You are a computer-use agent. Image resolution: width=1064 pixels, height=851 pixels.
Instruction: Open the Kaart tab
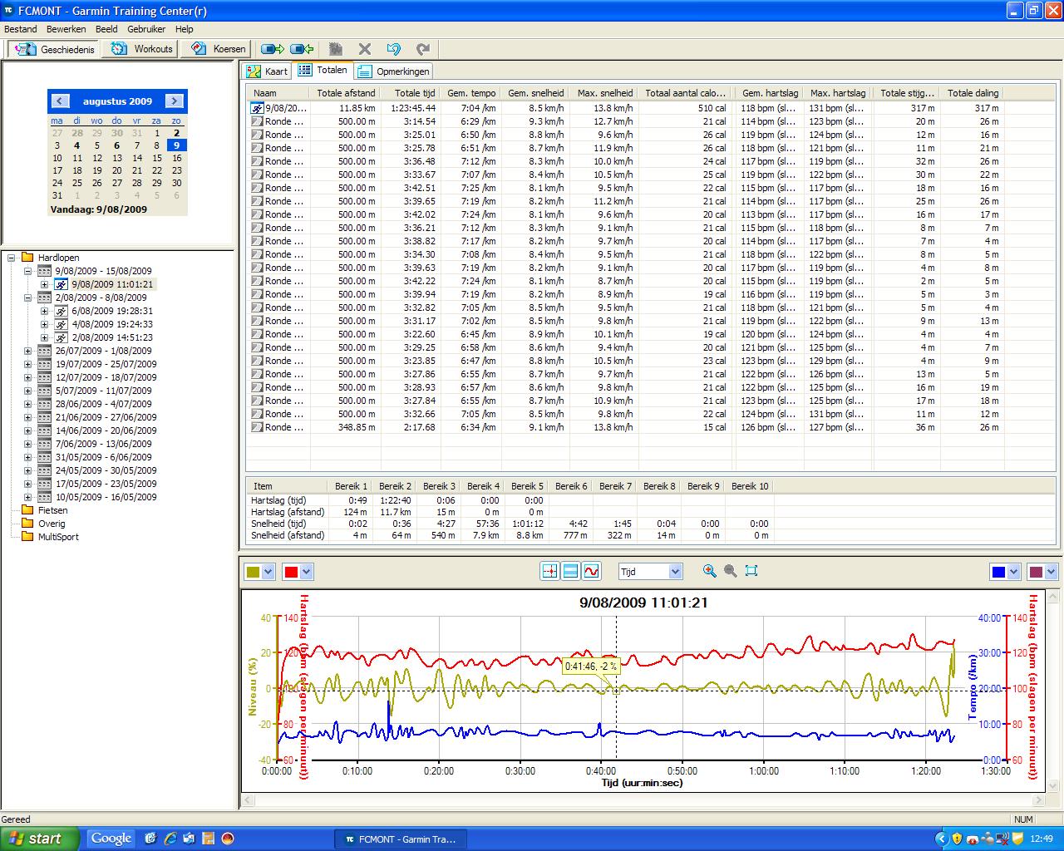pos(266,71)
